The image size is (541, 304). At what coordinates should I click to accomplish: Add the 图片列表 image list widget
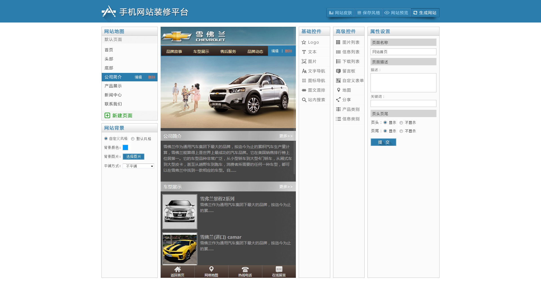[x=349, y=42]
